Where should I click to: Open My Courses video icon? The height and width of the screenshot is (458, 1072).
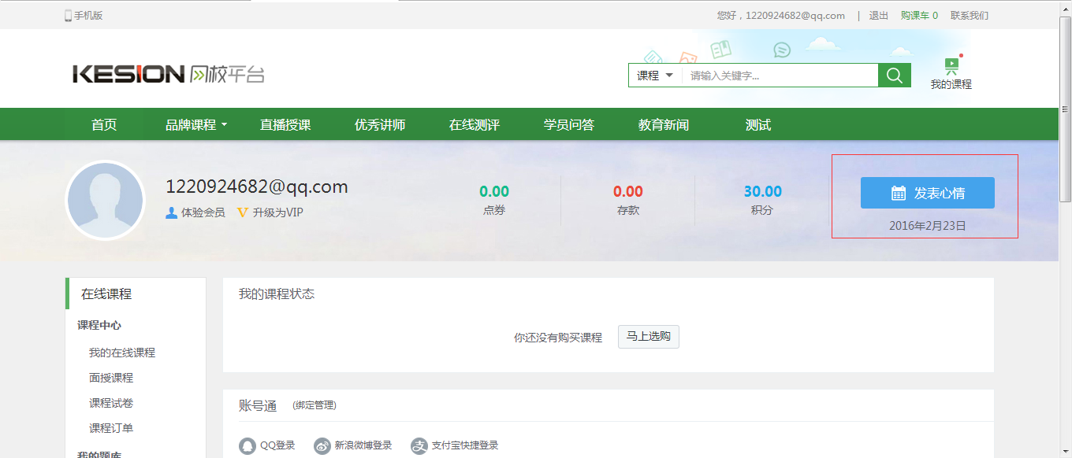coord(951,66)
